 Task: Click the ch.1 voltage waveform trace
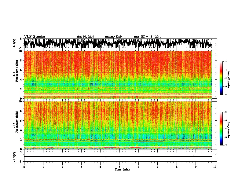118,43
